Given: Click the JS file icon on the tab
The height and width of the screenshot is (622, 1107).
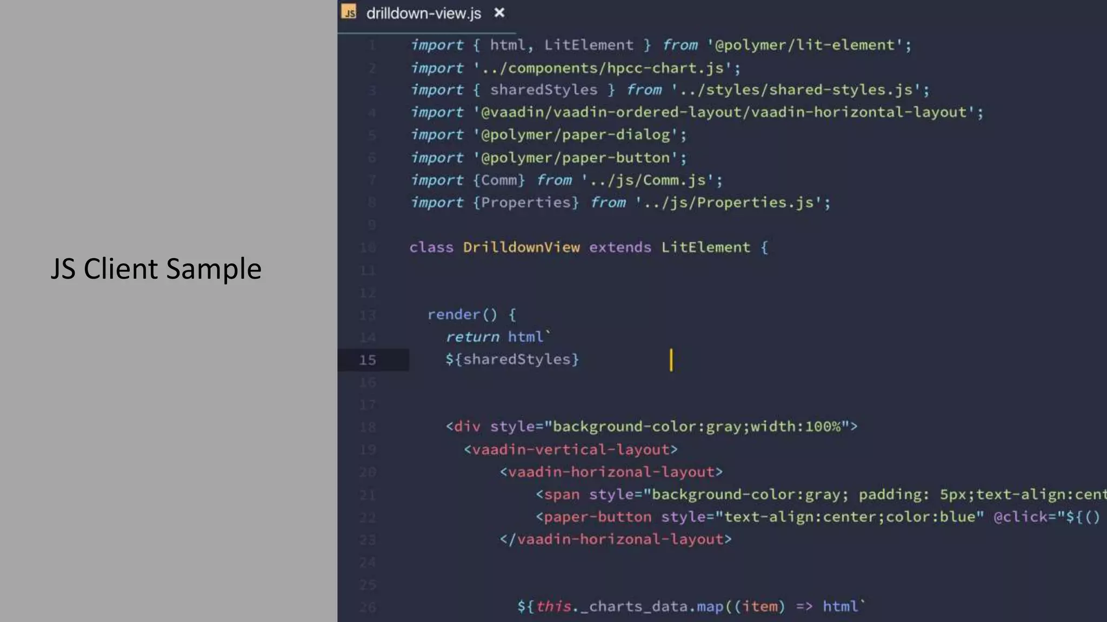Looking at the screenshot, I should 349,12.
